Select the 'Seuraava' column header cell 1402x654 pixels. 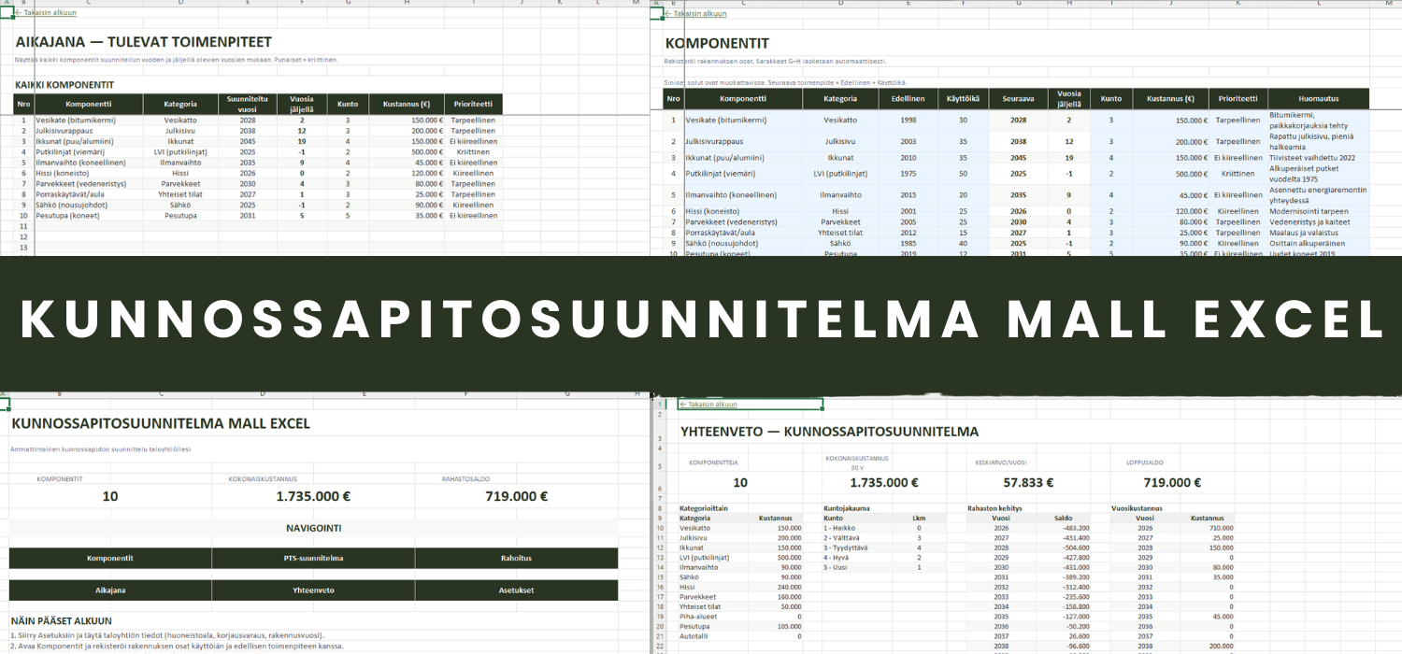1018,98
